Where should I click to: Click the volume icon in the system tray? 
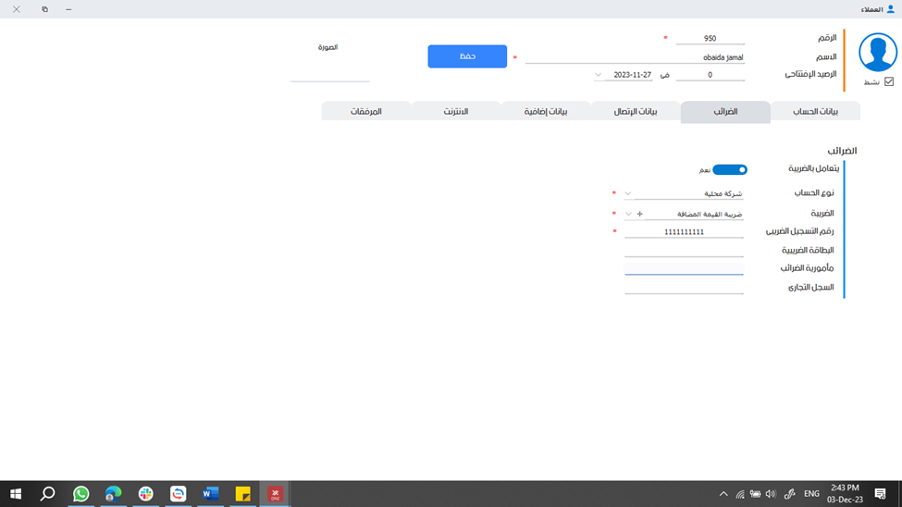tap(771, 494)
